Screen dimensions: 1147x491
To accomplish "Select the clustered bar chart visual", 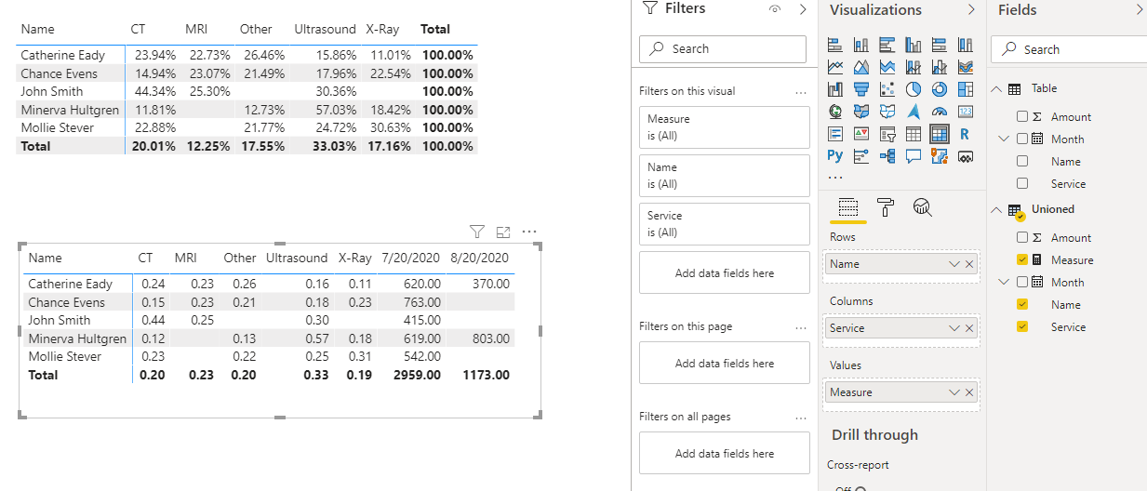I will click(887, 45).
